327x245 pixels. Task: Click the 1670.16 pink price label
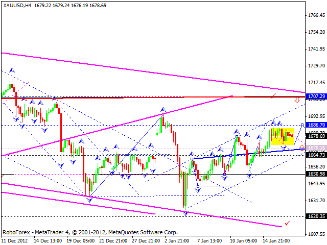point(316,148)
